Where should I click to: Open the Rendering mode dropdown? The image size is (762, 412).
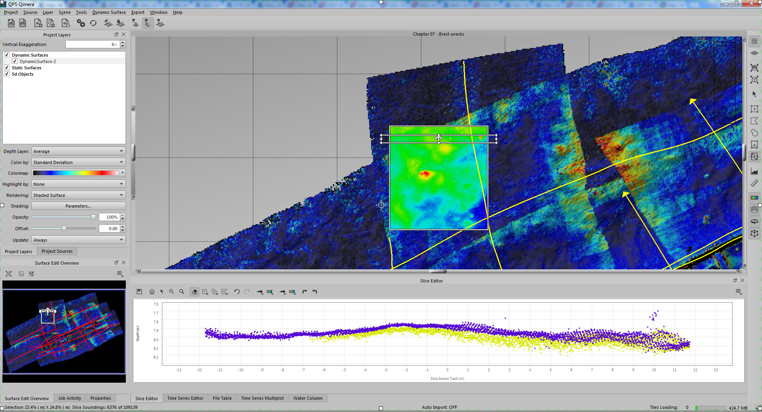(78, 195)
